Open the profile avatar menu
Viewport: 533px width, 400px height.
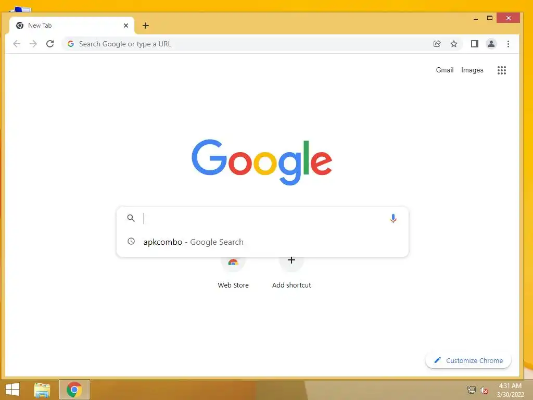(x=491, y=44)
